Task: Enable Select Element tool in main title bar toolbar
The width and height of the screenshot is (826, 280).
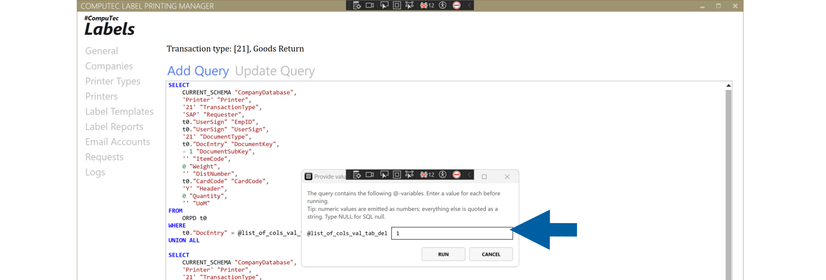Action: pos(384,5)
